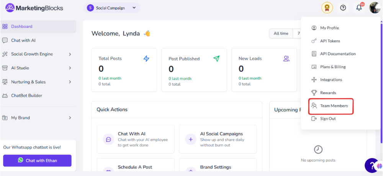Open the help question mark icon
This screenshot has width=383, height=176.
[x=343, y=8]
